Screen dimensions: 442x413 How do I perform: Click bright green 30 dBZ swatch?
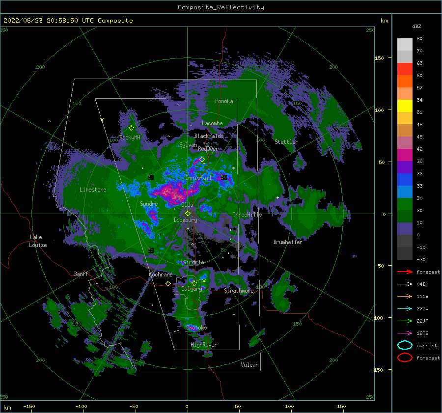coord(405,204)
